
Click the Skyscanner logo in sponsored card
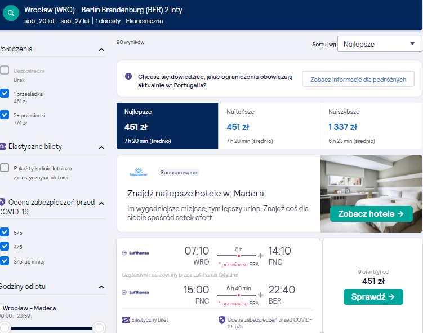[x=139, y=172]
